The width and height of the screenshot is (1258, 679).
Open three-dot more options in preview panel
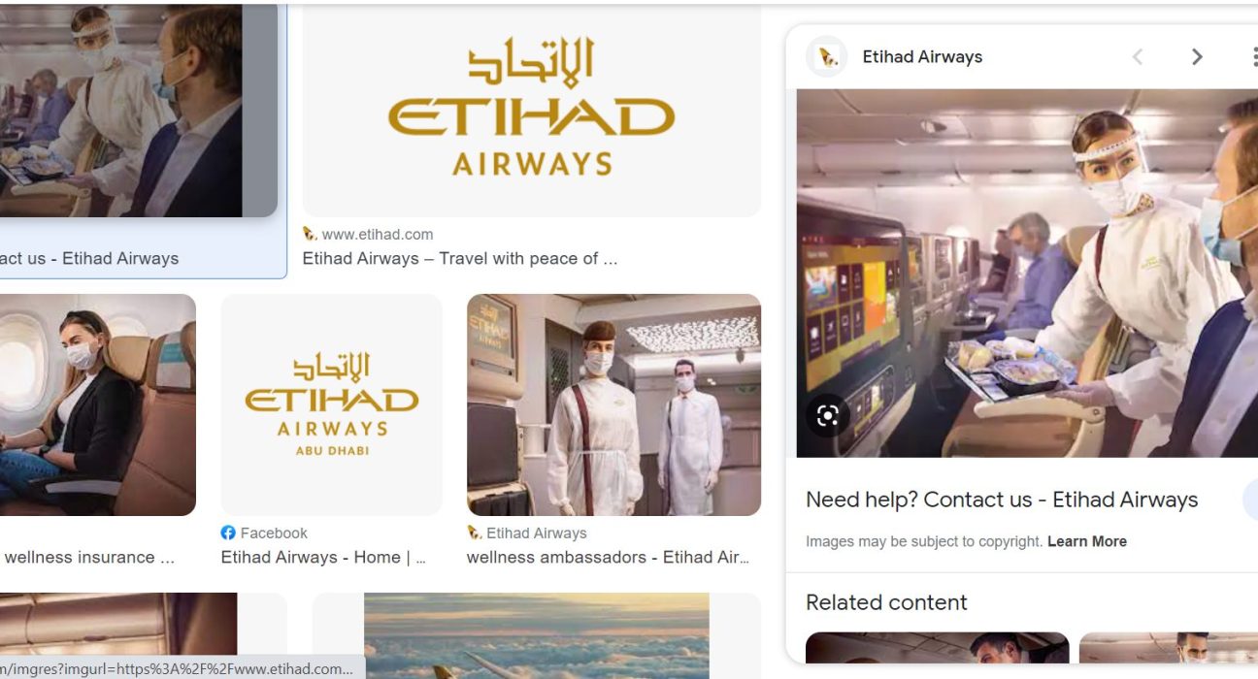tap(1254, 57)
